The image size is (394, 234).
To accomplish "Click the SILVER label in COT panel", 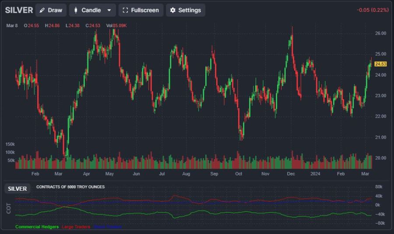I will point(18,189).
